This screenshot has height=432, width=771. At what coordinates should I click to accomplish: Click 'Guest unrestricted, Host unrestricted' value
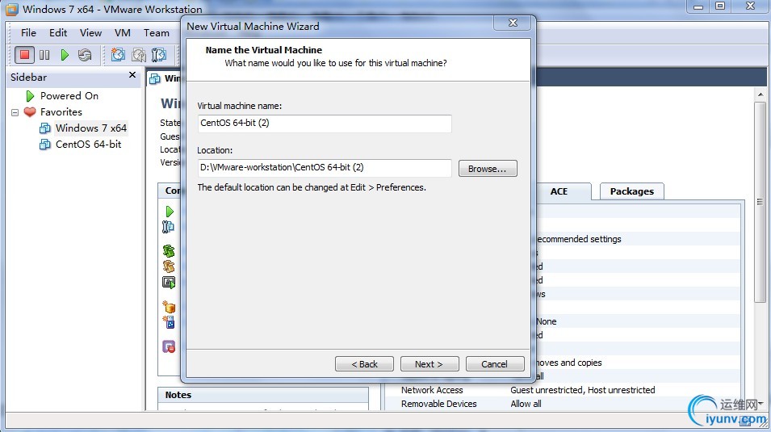point(583,390)
